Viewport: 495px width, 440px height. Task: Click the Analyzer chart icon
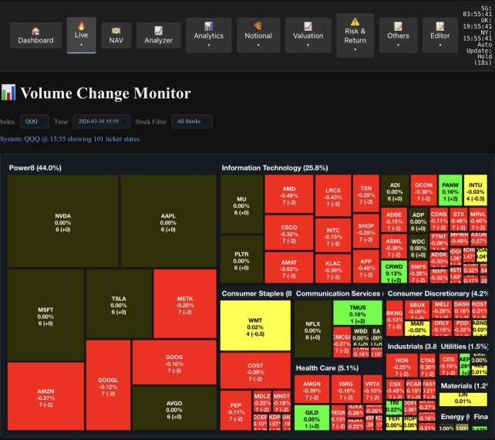click(159, 31)
